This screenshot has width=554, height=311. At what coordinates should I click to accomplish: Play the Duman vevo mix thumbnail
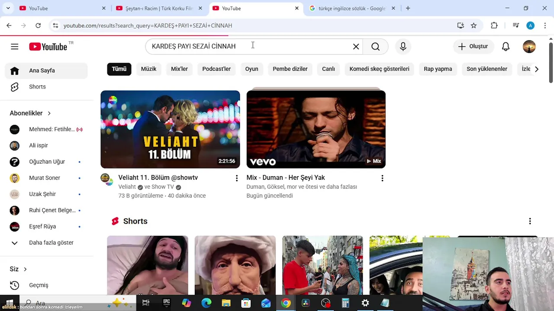coord(316,129)
